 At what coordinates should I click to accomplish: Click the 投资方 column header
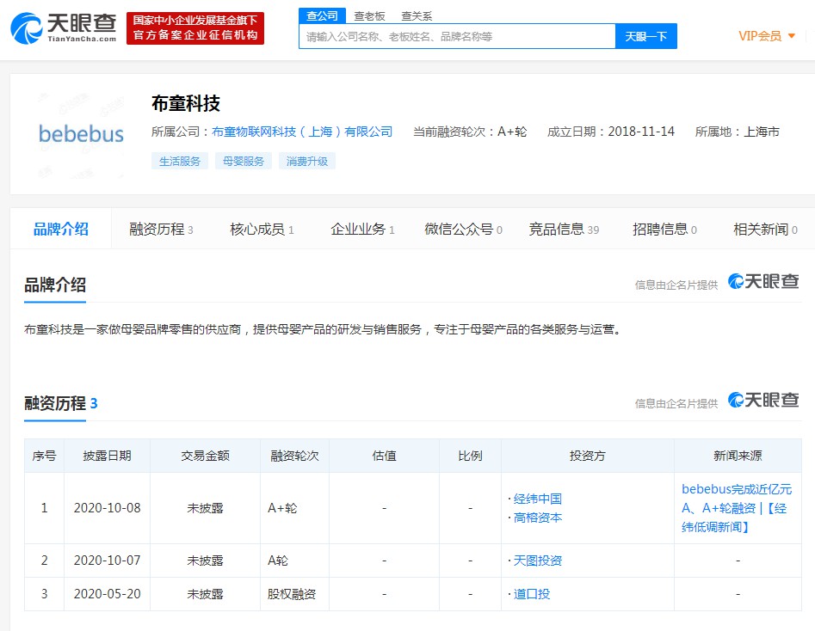click(x=588, y=456)
